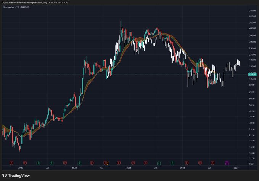The height and width of the screenshot is (181, 259).
Task: Click the 150.00 price axis label
Action: pos(253,67)
